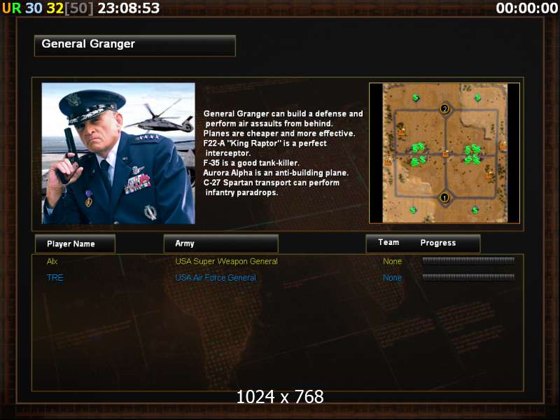Image resolution: width=560 pixels, height=420 pixels.
Task: Click start position marker 1 on minimap
Action: tap(444, 197)
